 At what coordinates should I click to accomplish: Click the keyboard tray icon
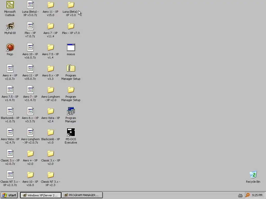240,195
